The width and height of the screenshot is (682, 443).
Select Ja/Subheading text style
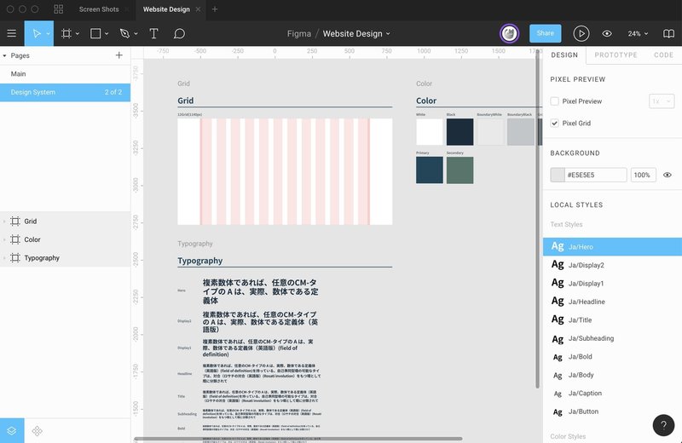point(612,338)
